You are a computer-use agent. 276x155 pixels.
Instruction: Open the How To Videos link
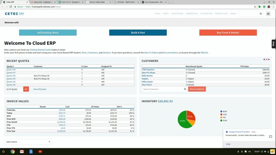[151, 53]
